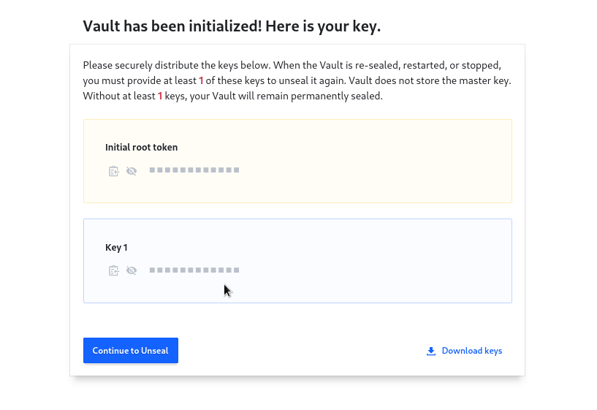
Task: Click Continue to Unseal button
Action: [131, 350]
